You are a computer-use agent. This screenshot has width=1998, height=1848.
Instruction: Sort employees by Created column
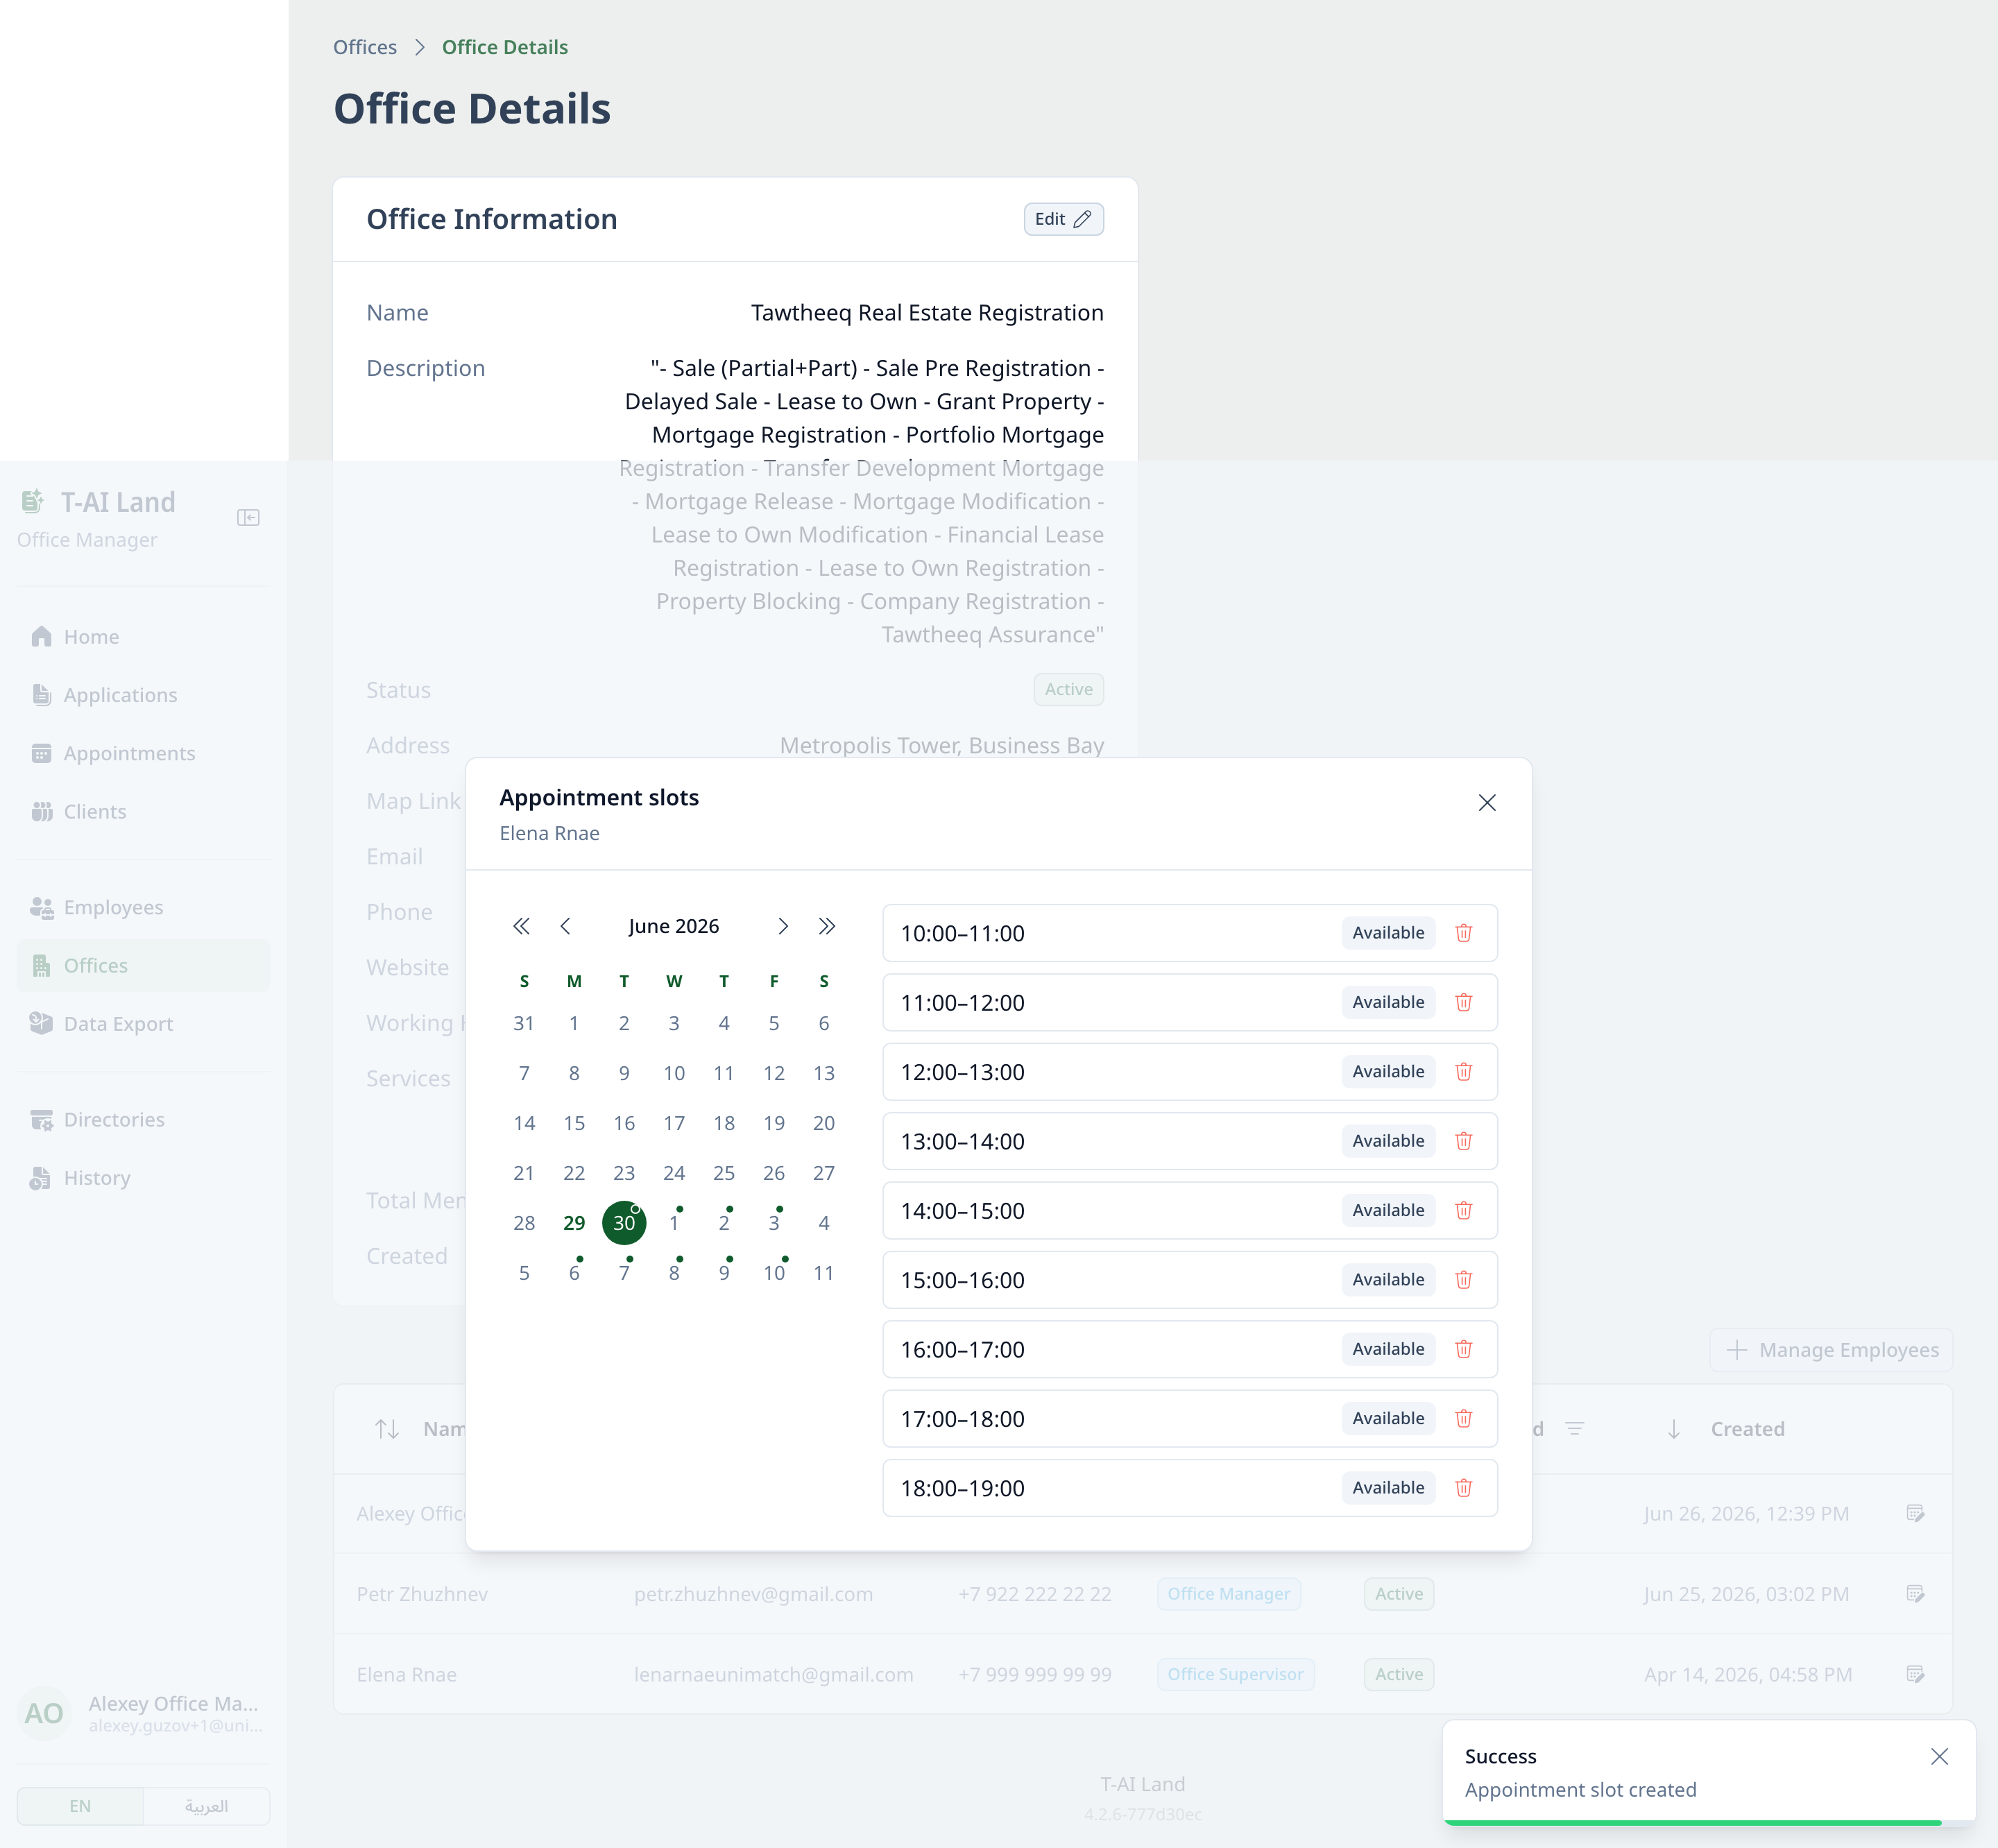(x=1674, y=1429)
